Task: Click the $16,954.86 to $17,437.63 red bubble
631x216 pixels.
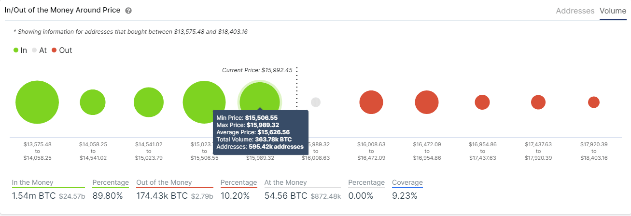Action: [482, 102]
